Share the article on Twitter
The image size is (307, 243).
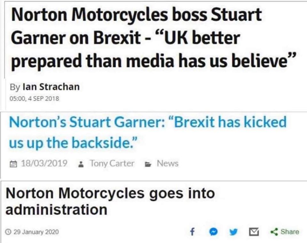point(233,232)
